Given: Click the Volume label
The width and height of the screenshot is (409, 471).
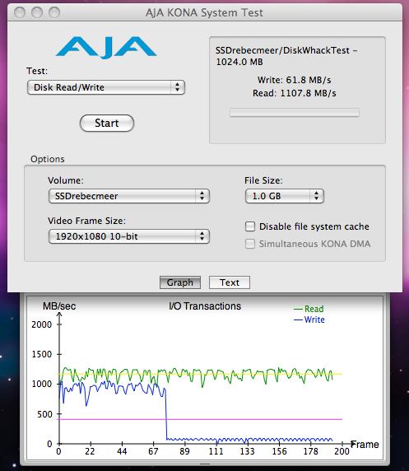Looking at the screenshot, I should click(66, 180).
